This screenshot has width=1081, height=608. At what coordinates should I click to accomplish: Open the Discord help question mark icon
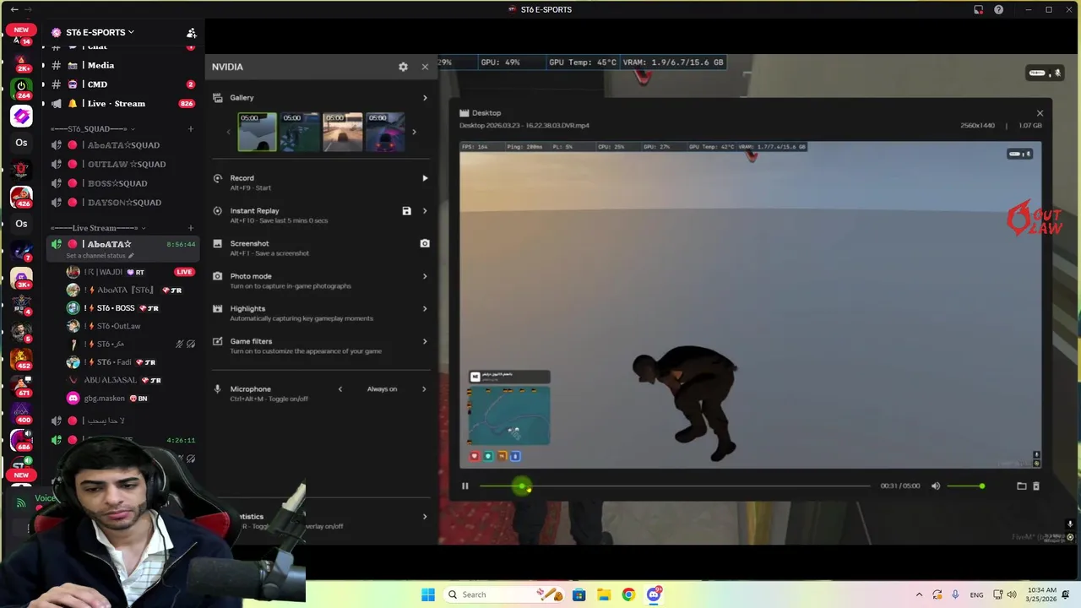pyautogui.click(x=999, y=10)
